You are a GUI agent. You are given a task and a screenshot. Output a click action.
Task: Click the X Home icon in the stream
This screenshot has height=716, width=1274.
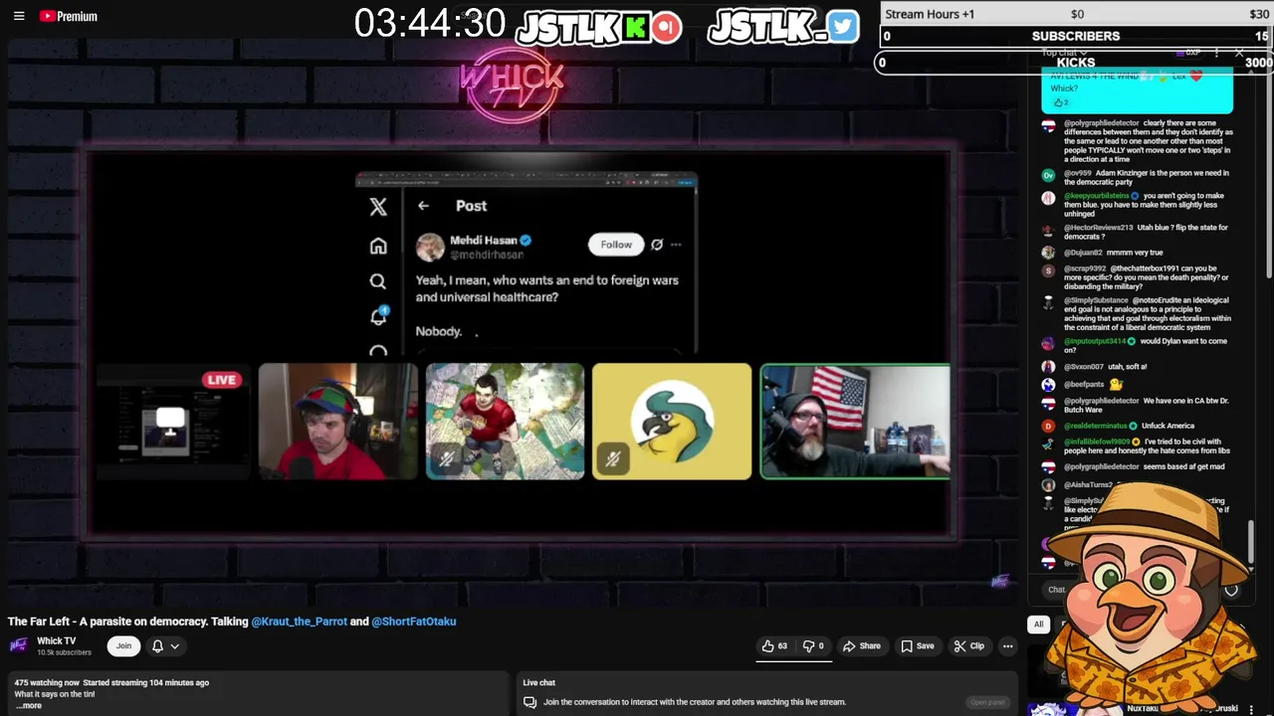tap(378, 247)
